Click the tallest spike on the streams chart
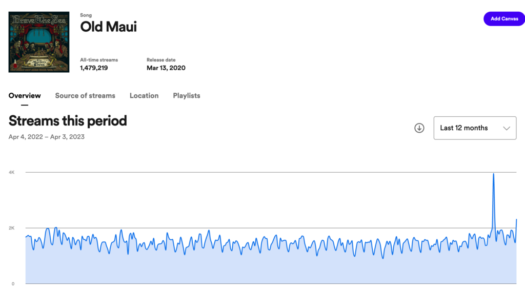The width and height of the screenshot is (525, 290). (x=493, y=175)
